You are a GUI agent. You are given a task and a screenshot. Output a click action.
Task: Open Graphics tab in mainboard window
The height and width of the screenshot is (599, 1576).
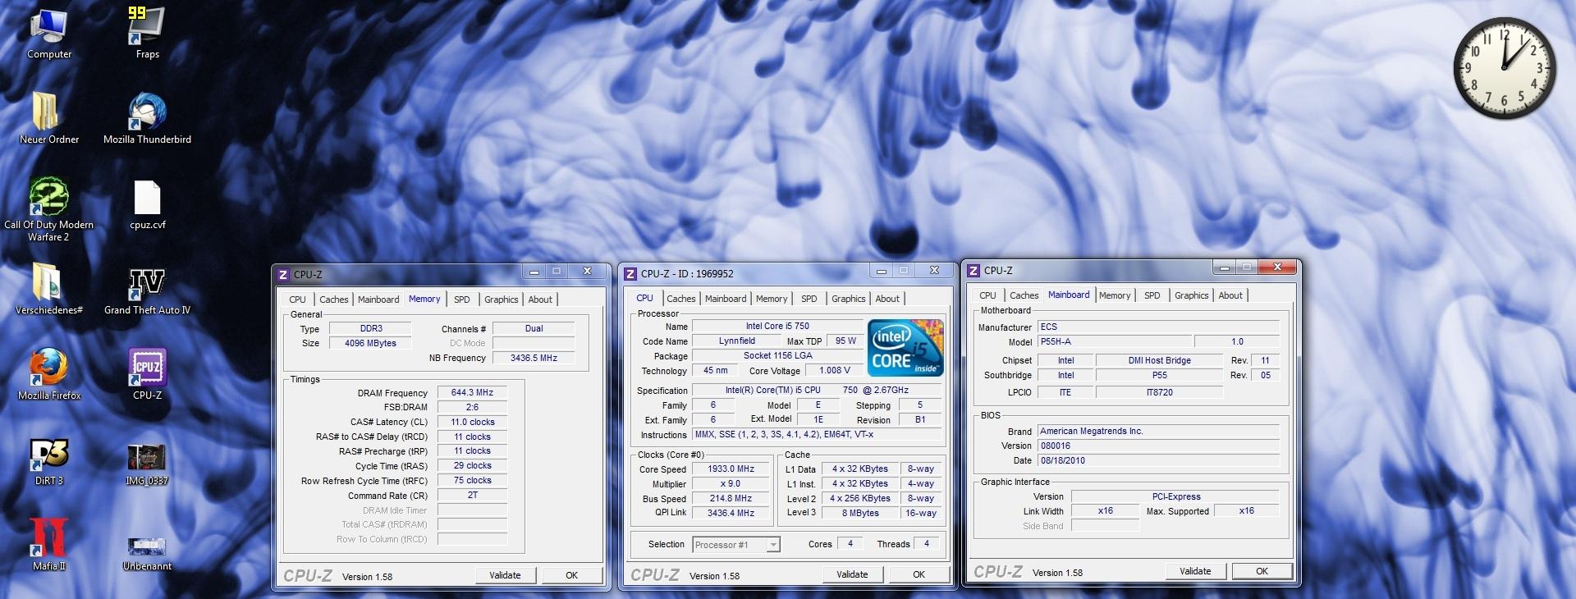point(1191,295)
